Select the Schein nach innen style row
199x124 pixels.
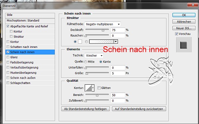coord(30,52)
